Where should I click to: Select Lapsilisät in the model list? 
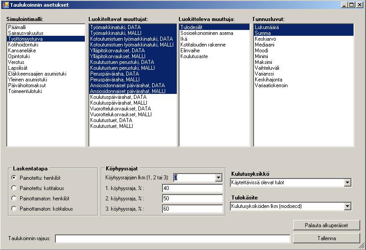[x=46, y=68]
